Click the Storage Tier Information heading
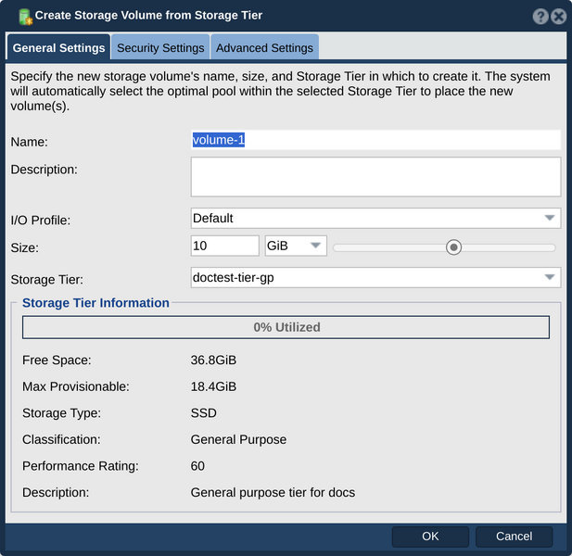The width and height of the screenshot is (572, 556). 95,303
